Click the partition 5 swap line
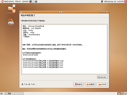This screenshot has width=127, height=95. coord(43,61)
